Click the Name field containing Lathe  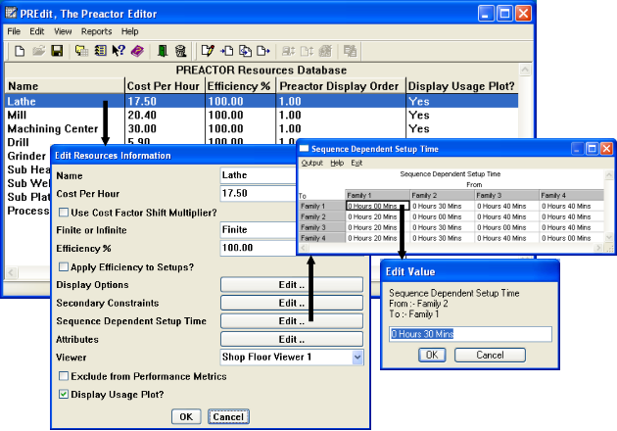point(259,175)
